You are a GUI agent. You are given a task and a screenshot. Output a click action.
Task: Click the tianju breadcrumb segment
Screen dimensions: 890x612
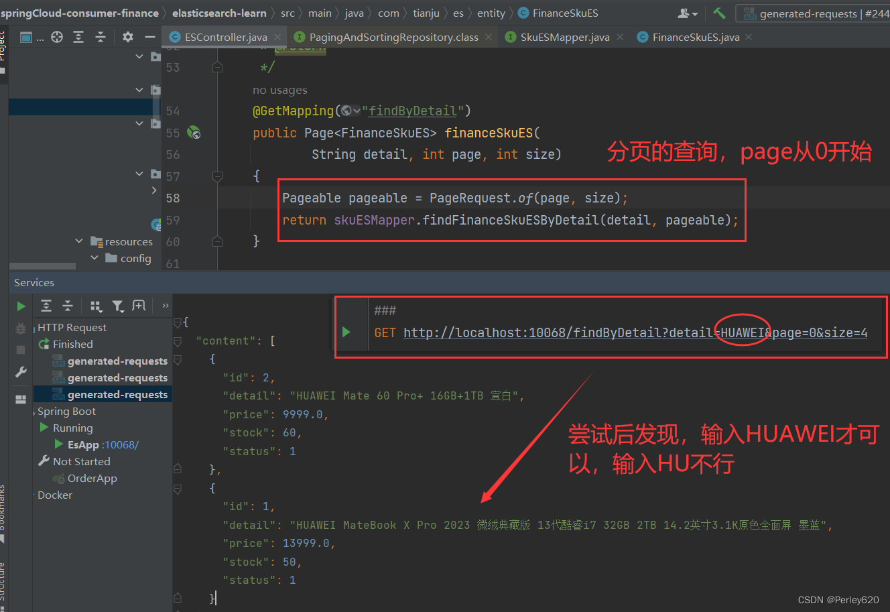[x=426, y=13]
